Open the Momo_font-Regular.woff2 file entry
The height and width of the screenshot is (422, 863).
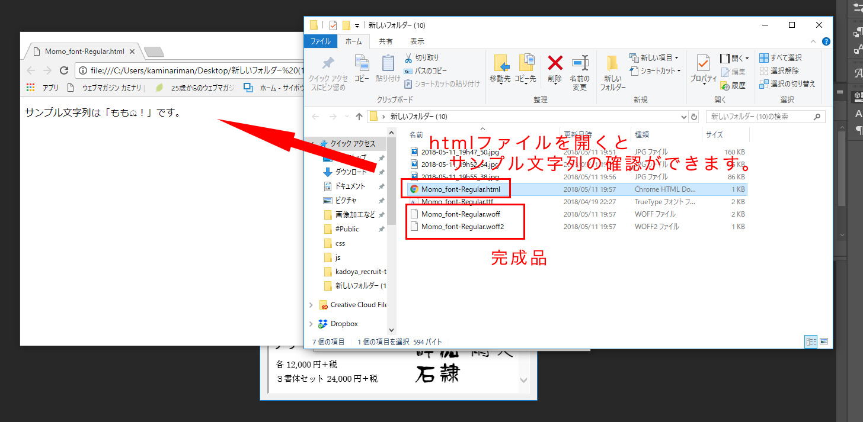462,227
